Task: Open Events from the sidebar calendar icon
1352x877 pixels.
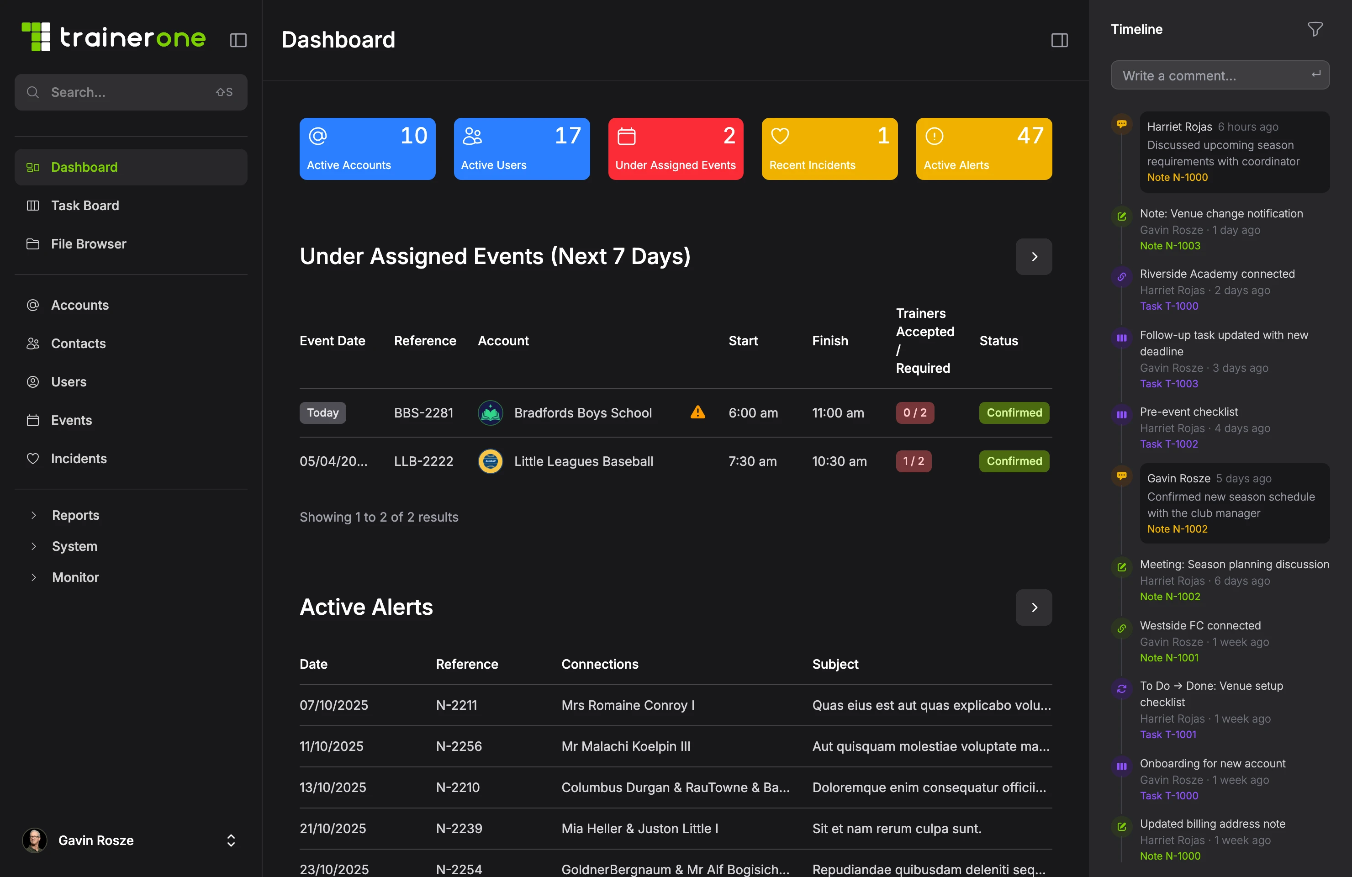Action: pos(33,420)
